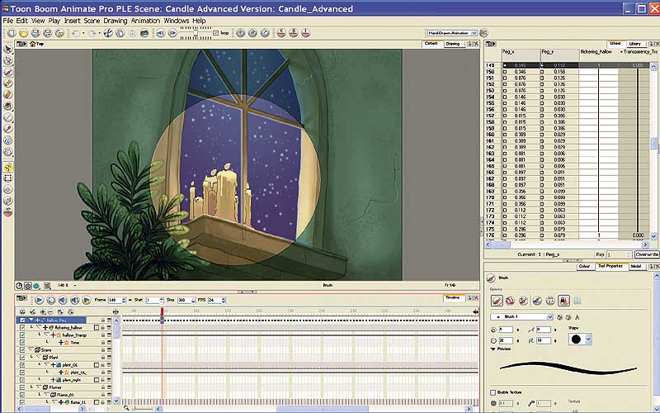
Task: Click the FPS input field
Action: point(214,300)
